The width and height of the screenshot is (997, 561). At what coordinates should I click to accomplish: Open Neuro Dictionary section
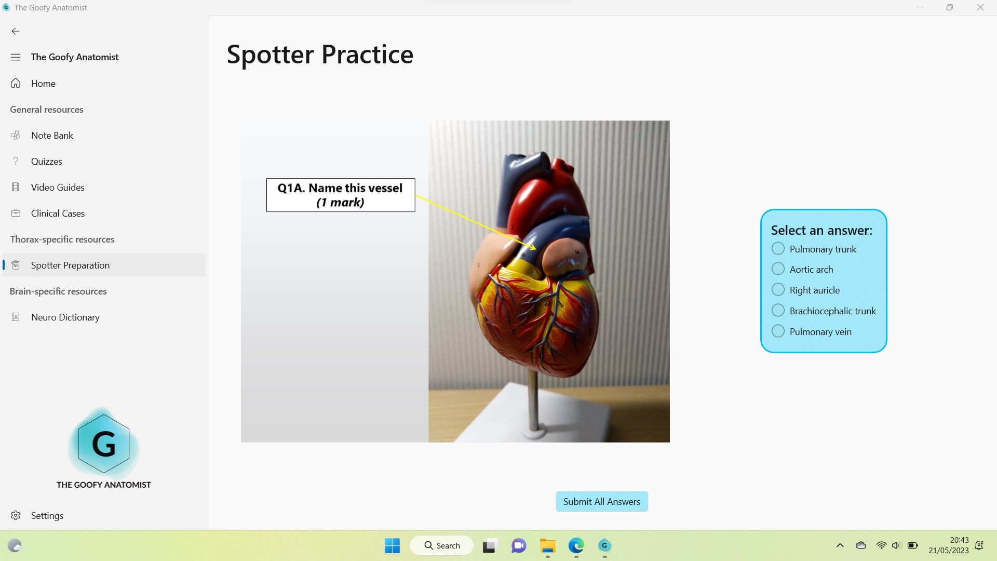coord(65,316)
